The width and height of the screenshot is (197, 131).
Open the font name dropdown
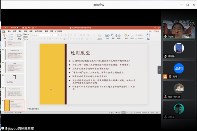pos(41,35)
